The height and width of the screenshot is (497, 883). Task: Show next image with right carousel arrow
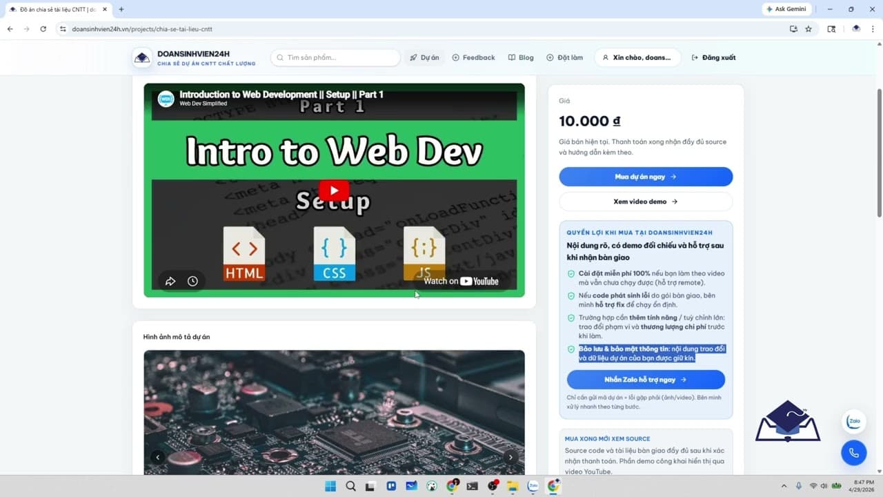coord(510,457)
